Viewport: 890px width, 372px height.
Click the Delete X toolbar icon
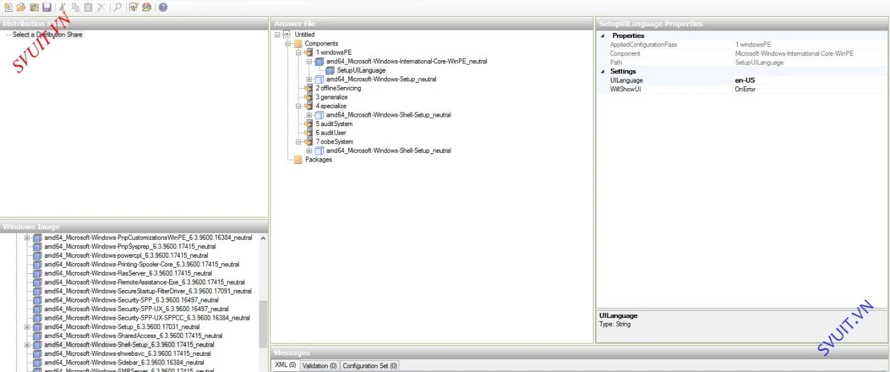point(101,7)
